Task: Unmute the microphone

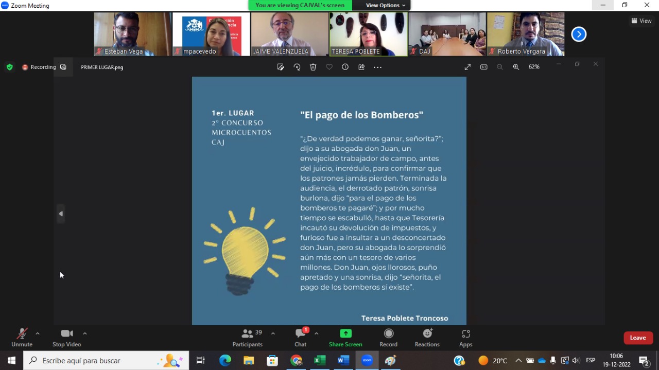Action: [22, 338]
